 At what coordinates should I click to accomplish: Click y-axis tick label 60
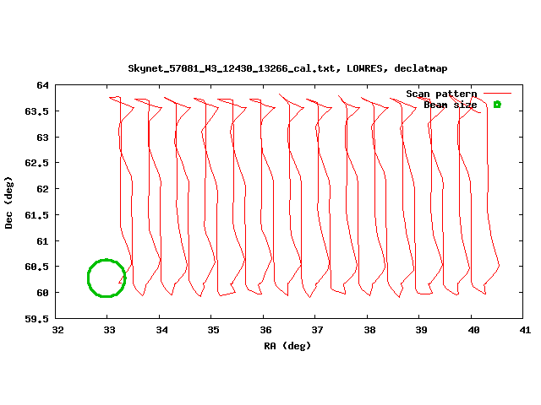coord(43,293)
